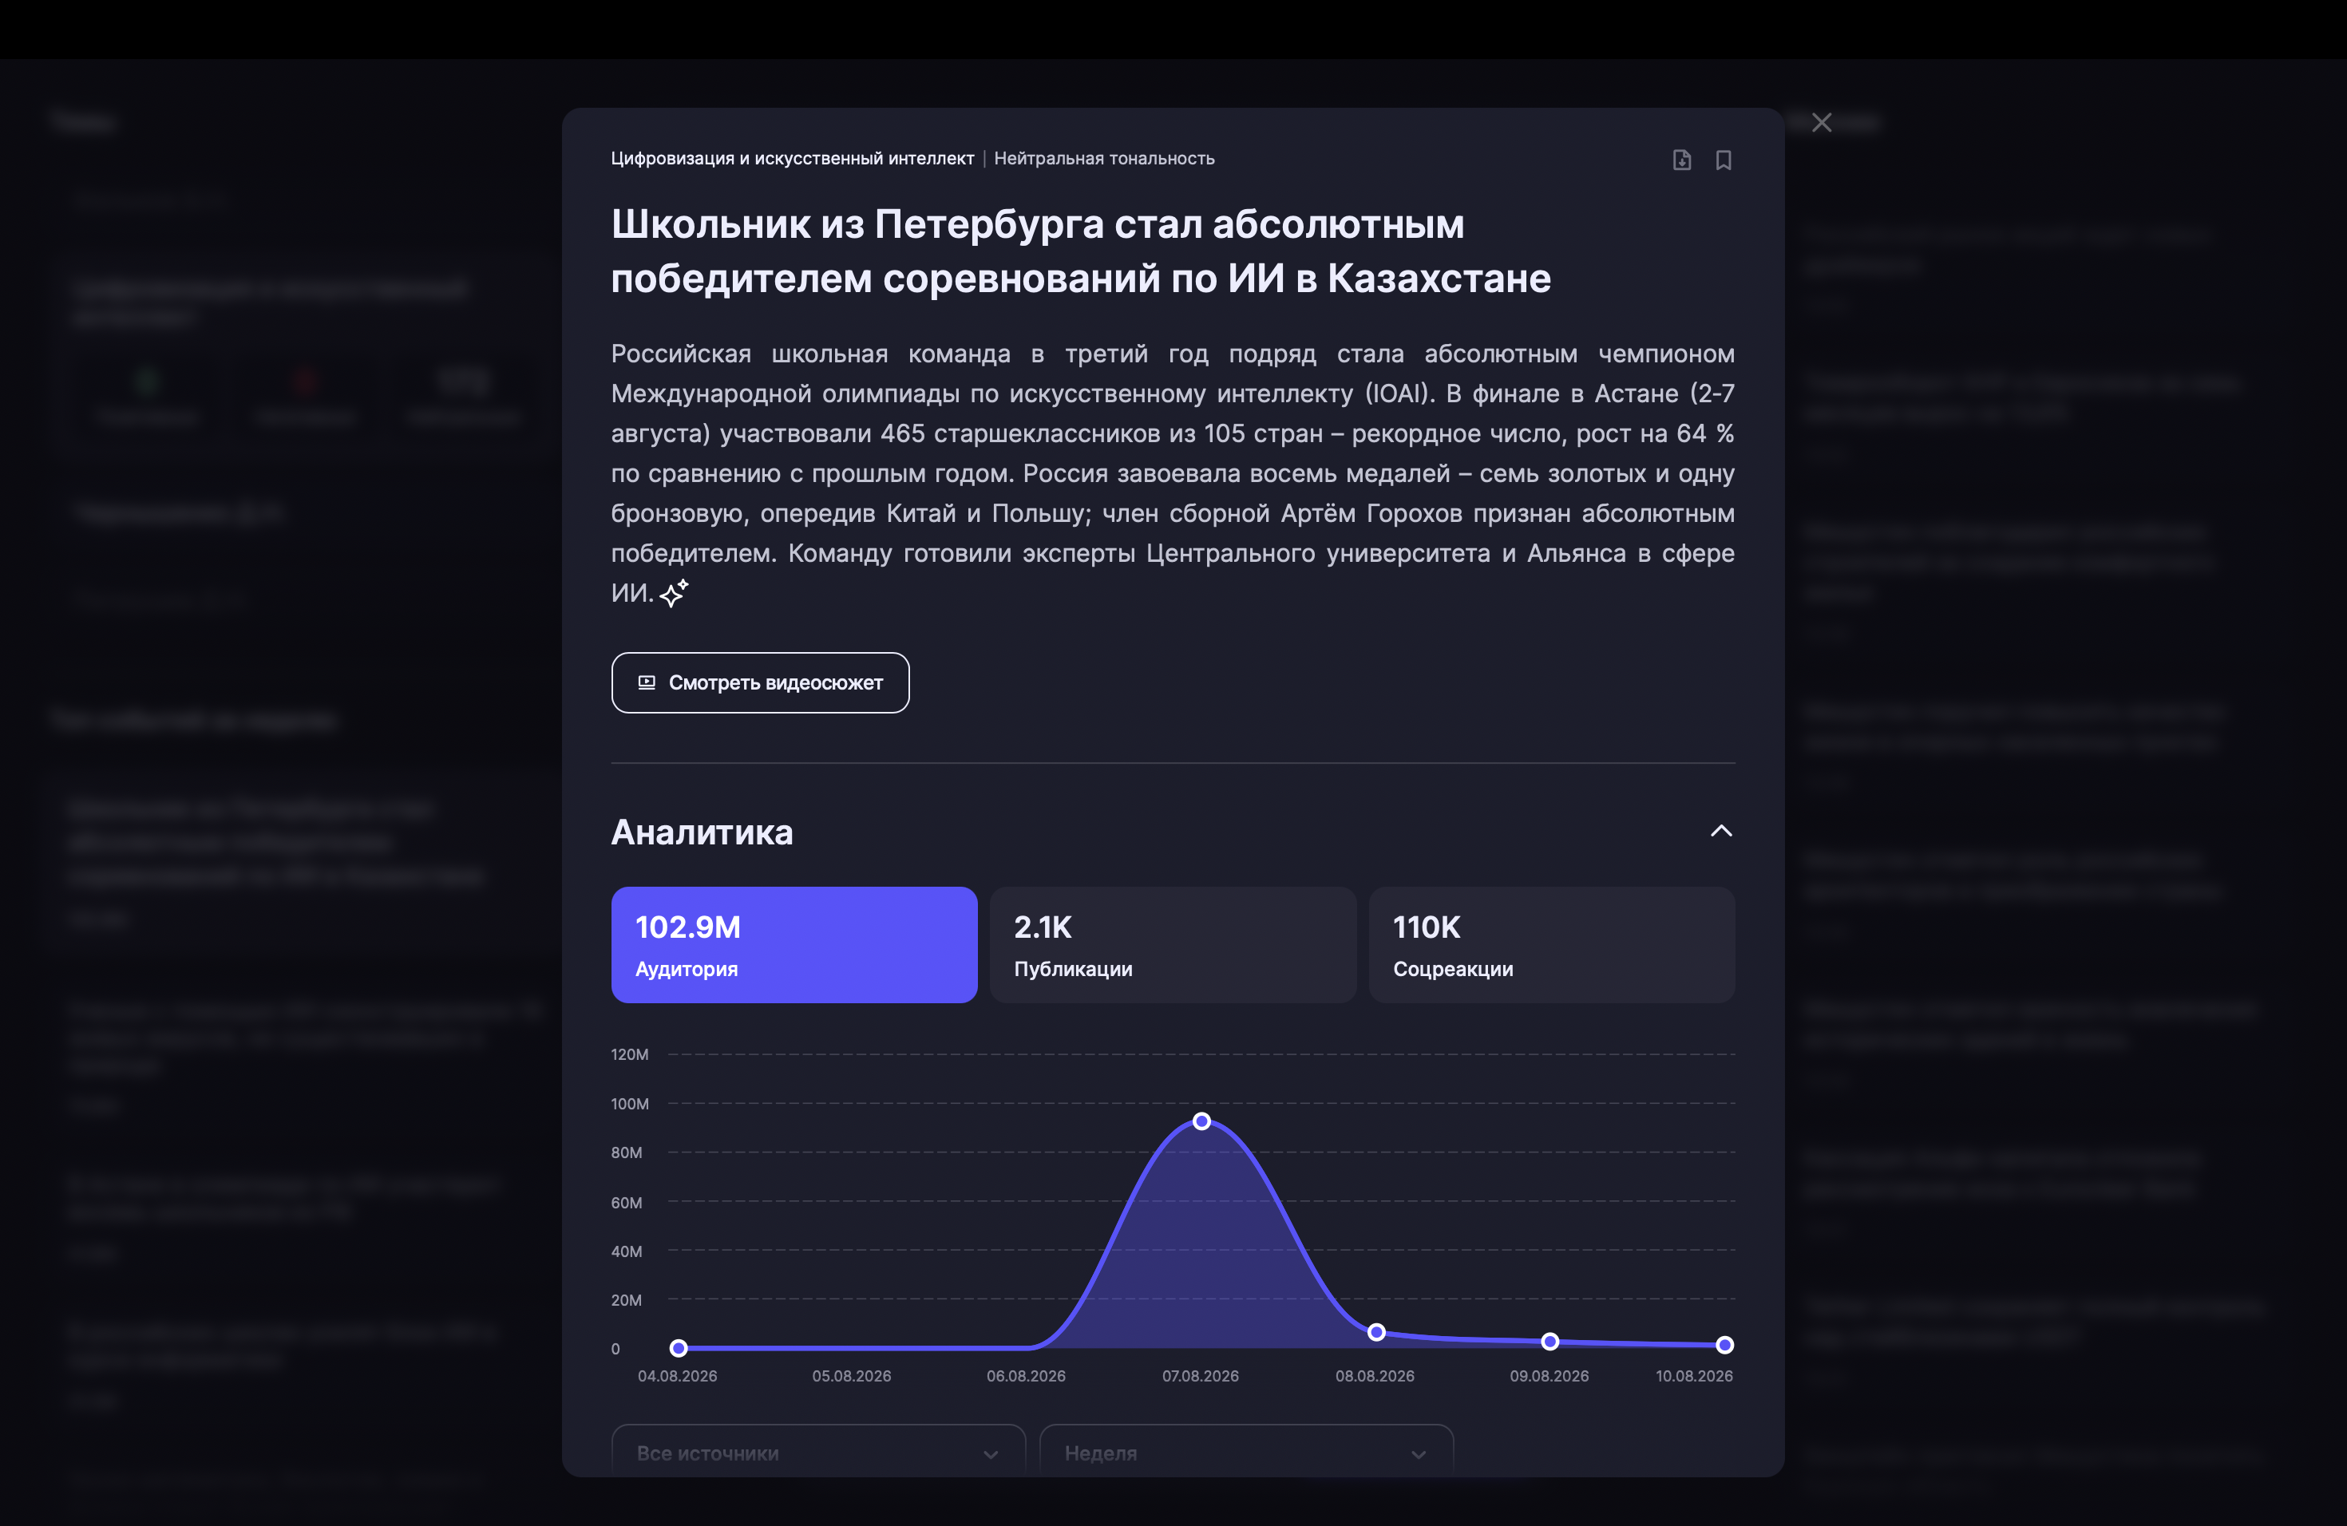
Task: Switch to 2.1K Публикации tab
Action: (1173, 944)
